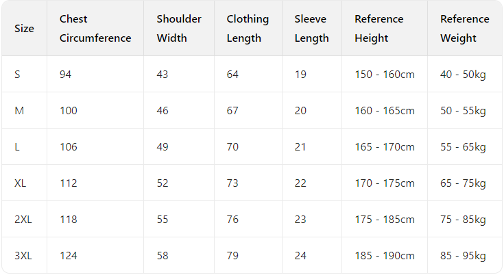Image resolution: width=504 pixels, height=275 pixels.
Task: Click the Size column header
Action: pos(24,29)
